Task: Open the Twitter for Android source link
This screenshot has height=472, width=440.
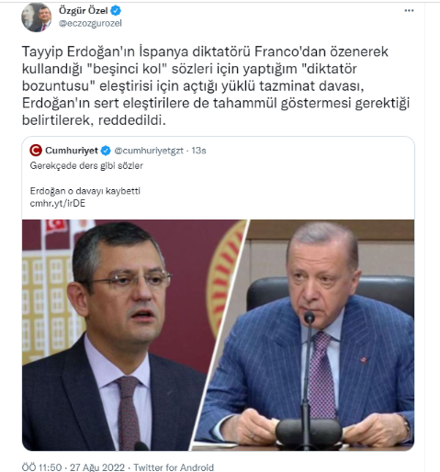Action: tap(174, 467)
